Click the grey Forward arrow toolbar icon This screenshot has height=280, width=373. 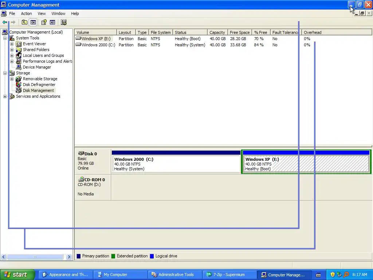pyautogui.click(x=13, y=22)
